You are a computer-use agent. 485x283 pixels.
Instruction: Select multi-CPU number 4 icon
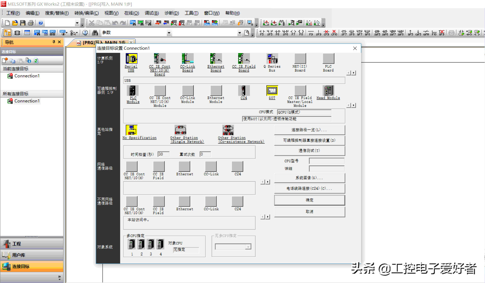[161, 244]
